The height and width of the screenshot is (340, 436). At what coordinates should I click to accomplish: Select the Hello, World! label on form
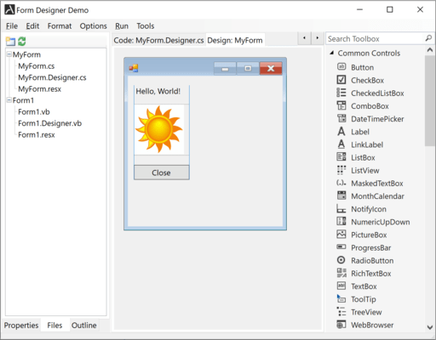158,91
